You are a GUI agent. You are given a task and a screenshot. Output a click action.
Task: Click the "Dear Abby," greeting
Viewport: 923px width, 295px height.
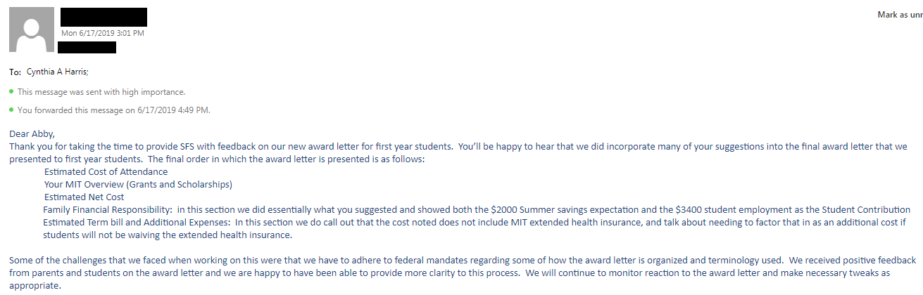32,133
